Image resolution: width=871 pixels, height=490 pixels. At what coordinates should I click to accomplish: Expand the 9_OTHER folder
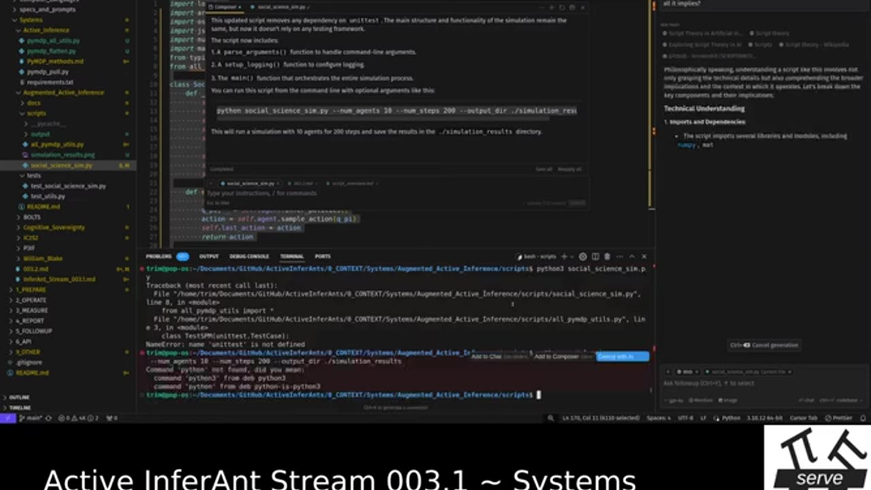pyautogui.click(x=28, y=352)
